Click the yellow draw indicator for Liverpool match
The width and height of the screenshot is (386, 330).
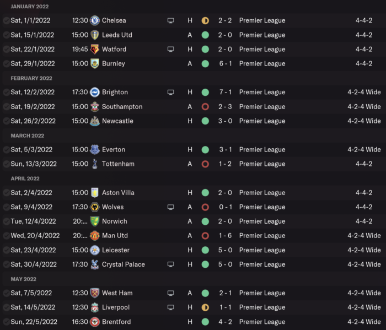click(205, 307)
